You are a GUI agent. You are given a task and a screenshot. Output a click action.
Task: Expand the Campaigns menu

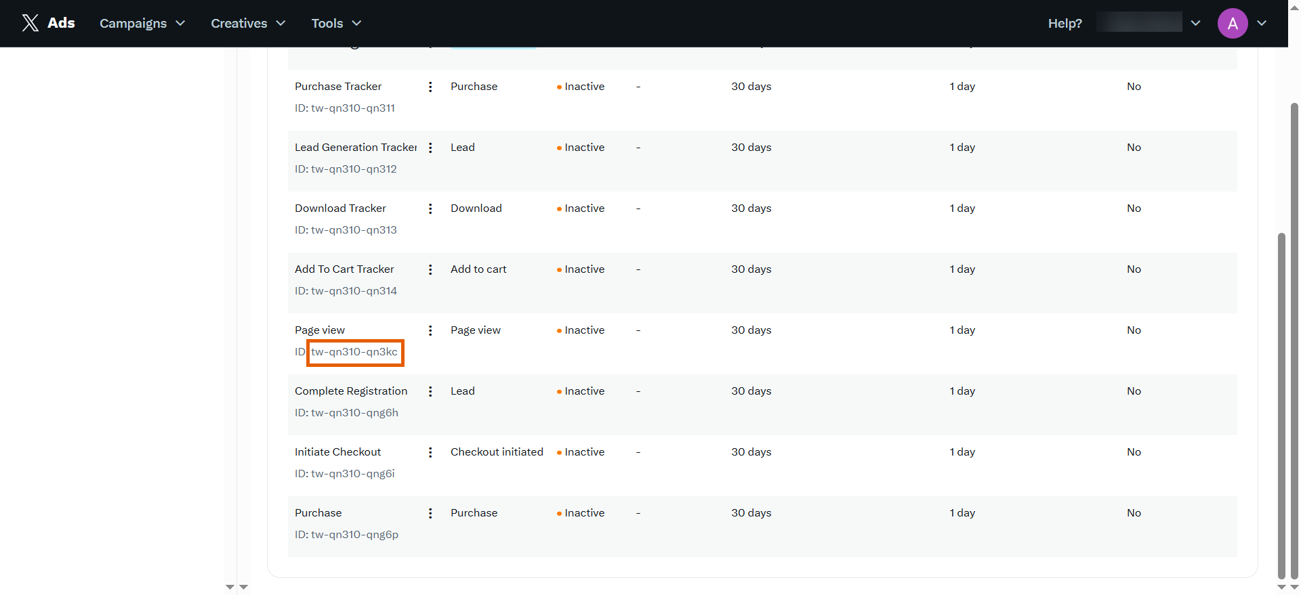tap(142, 23)
